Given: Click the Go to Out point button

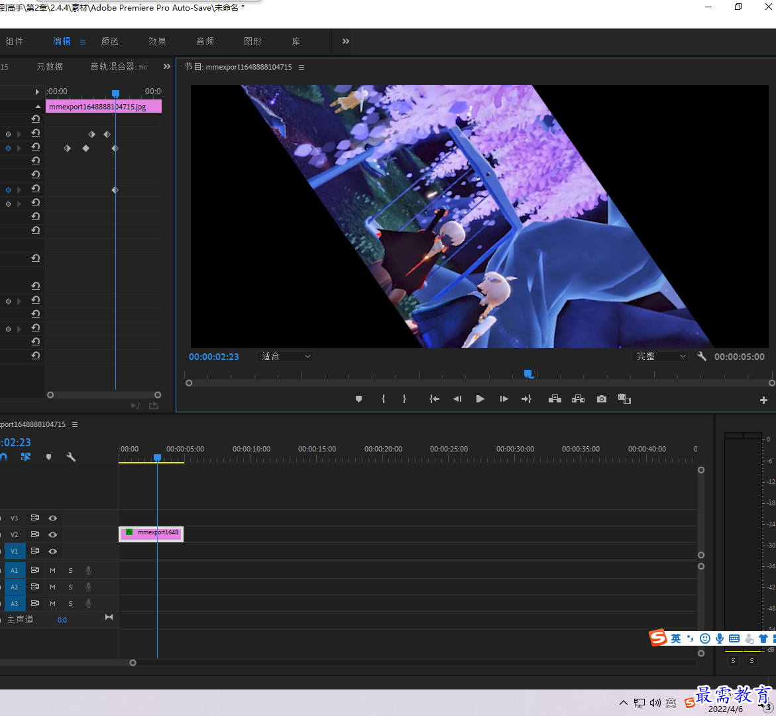Looking at the screenshot, I should pyautogui.click(x=526, y=399).
